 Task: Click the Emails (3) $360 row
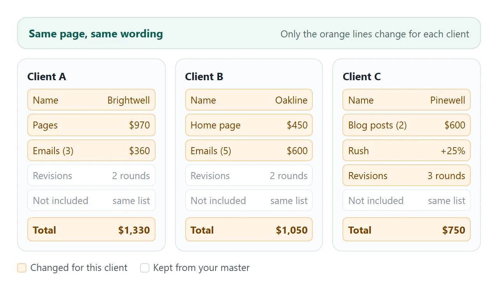(x=91, y=151)
